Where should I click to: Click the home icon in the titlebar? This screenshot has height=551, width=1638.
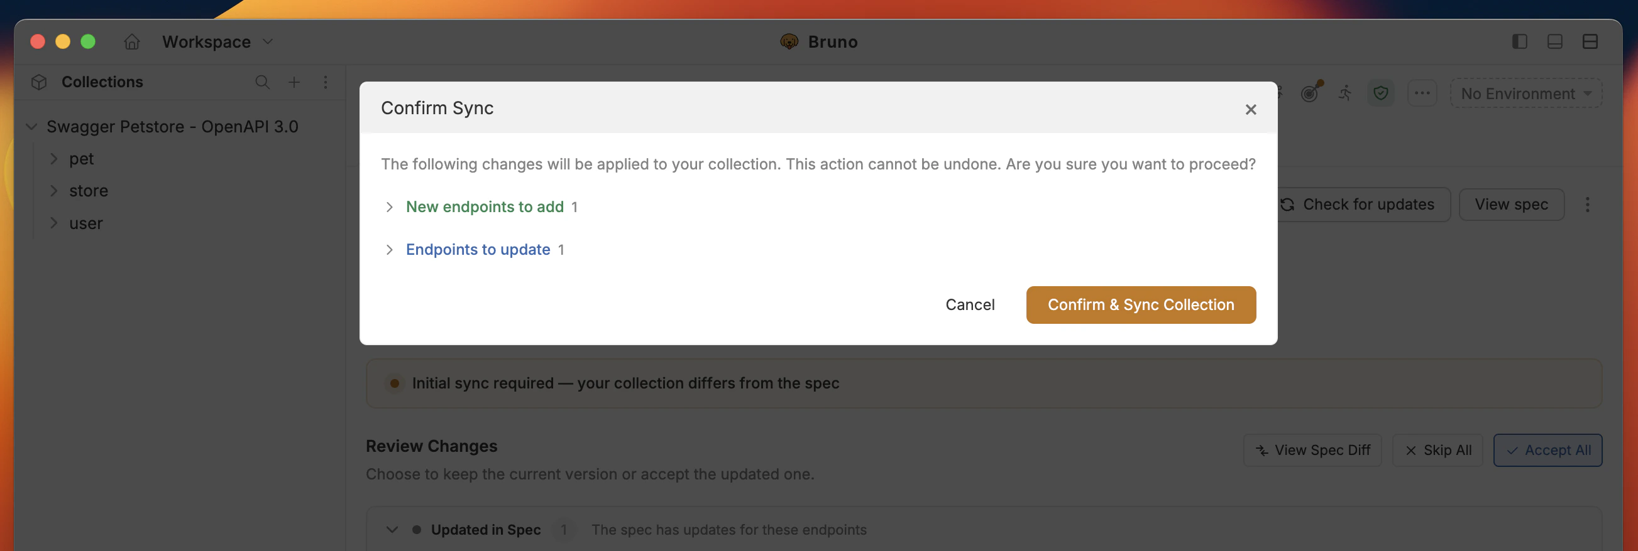point(131,41)
